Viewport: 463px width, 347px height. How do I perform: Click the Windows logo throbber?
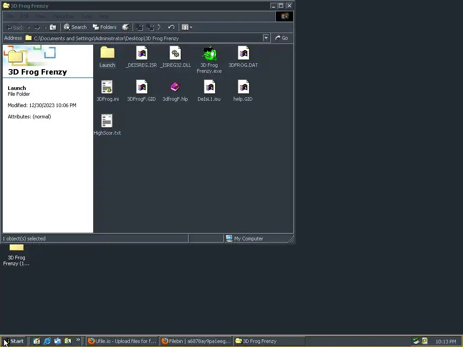click(284, 16)
